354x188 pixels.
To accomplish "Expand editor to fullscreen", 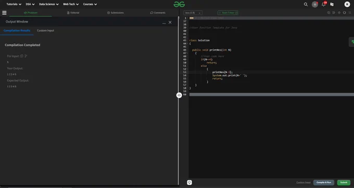I will (x=350, y=12).
